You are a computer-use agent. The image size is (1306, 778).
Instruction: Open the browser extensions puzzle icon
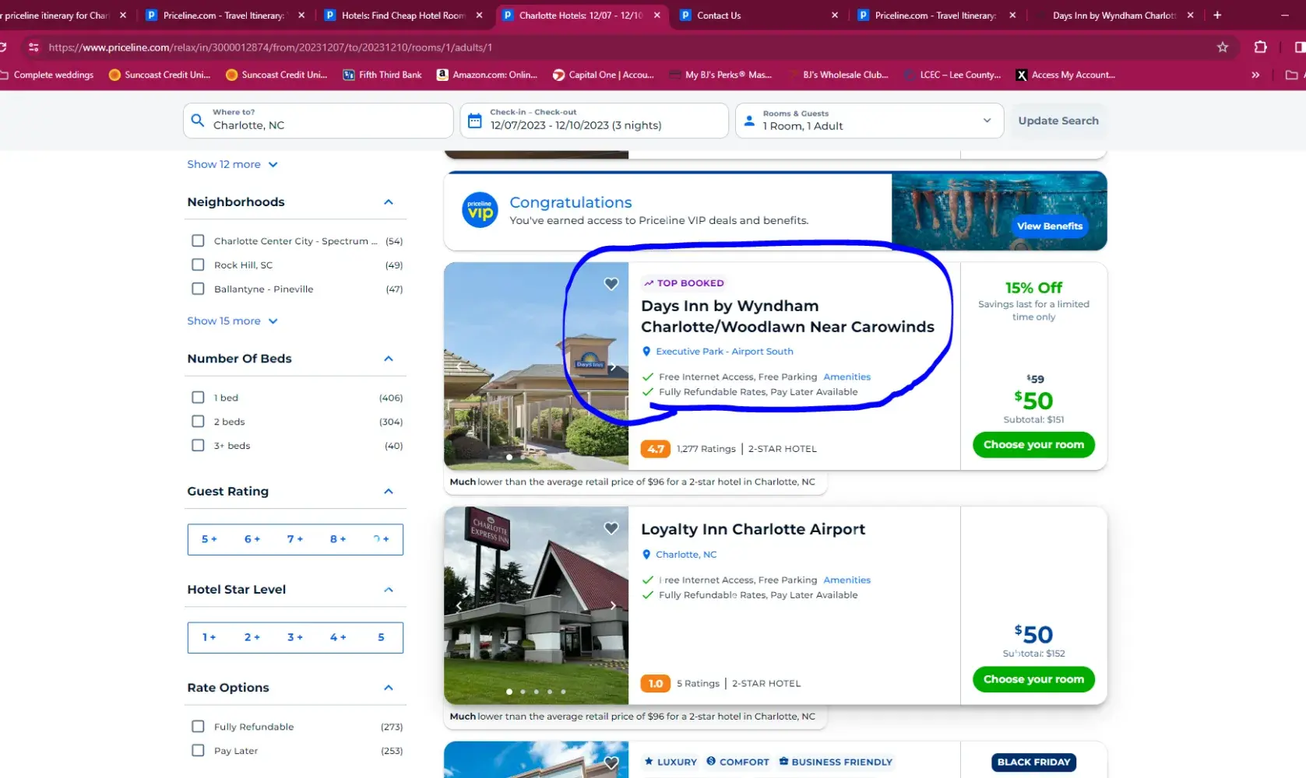(x=1260, y=47)
